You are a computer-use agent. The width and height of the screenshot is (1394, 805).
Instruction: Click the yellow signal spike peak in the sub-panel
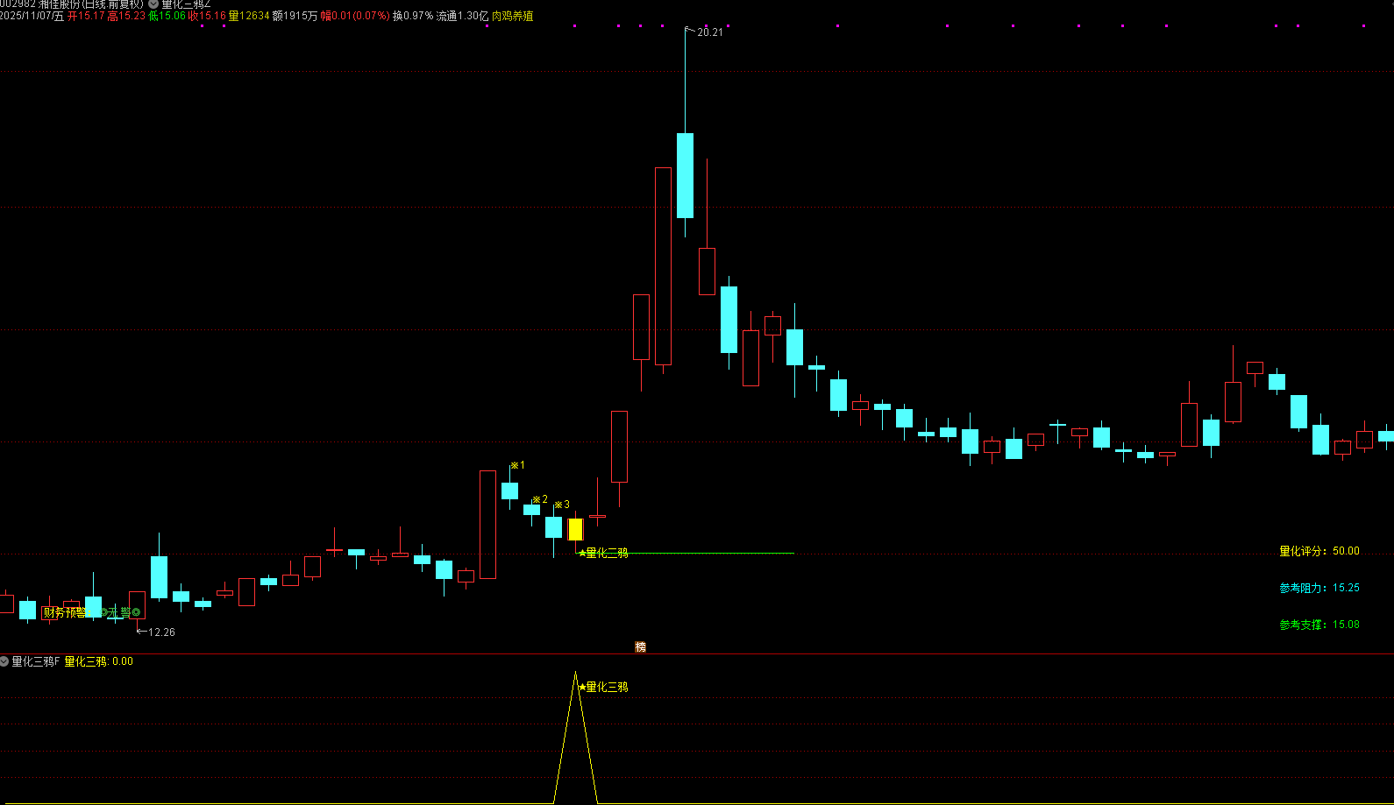[575, 673]
